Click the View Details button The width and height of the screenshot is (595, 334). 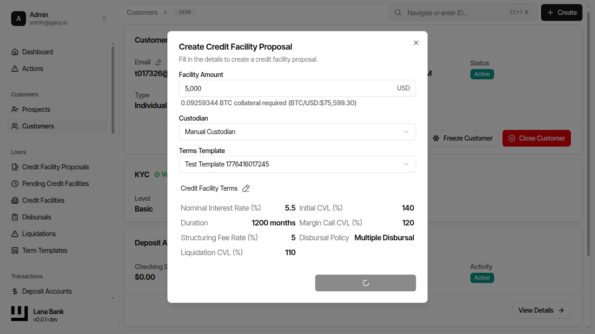click(541, 310)
